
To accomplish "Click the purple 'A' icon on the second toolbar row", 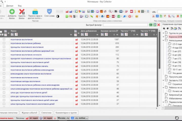I will [81, 16].
